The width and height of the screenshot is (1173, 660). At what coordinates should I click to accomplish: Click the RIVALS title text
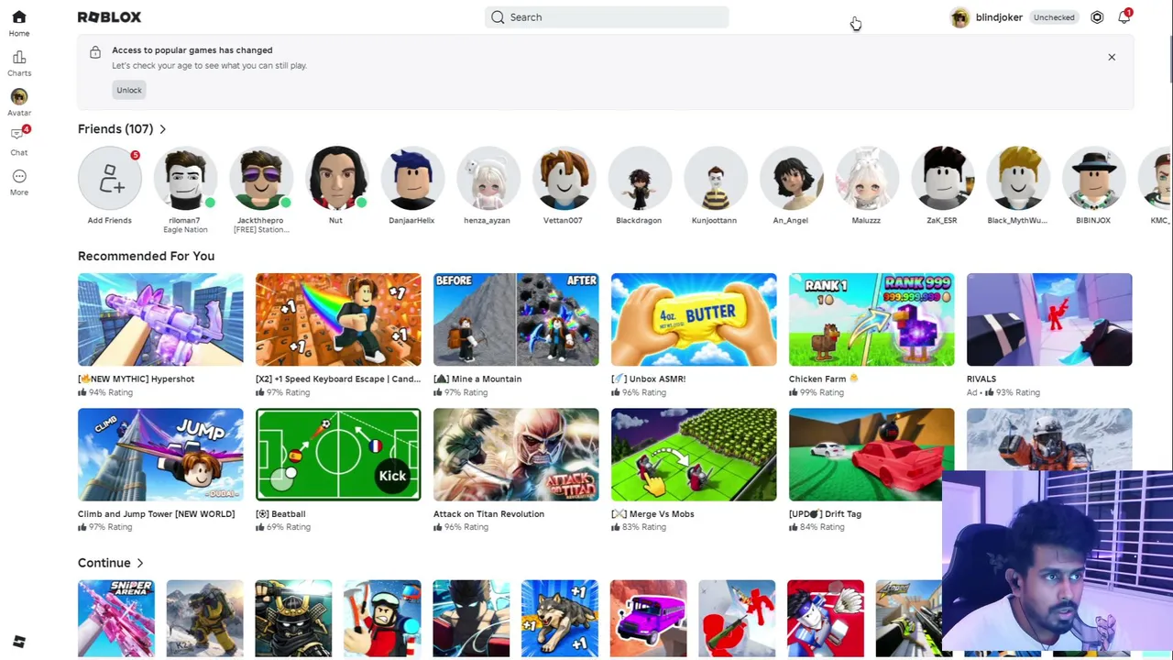pos(981,379)
